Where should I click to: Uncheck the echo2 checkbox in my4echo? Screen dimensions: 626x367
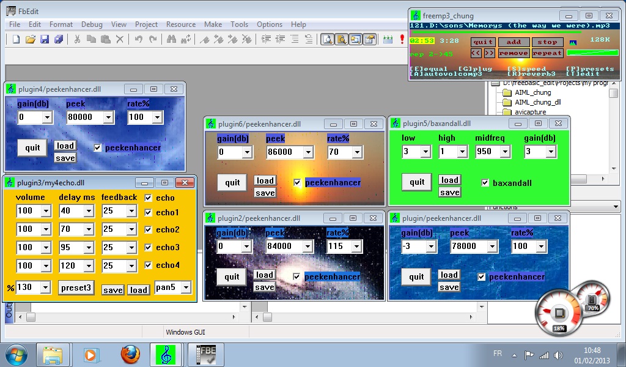[149, 229]
